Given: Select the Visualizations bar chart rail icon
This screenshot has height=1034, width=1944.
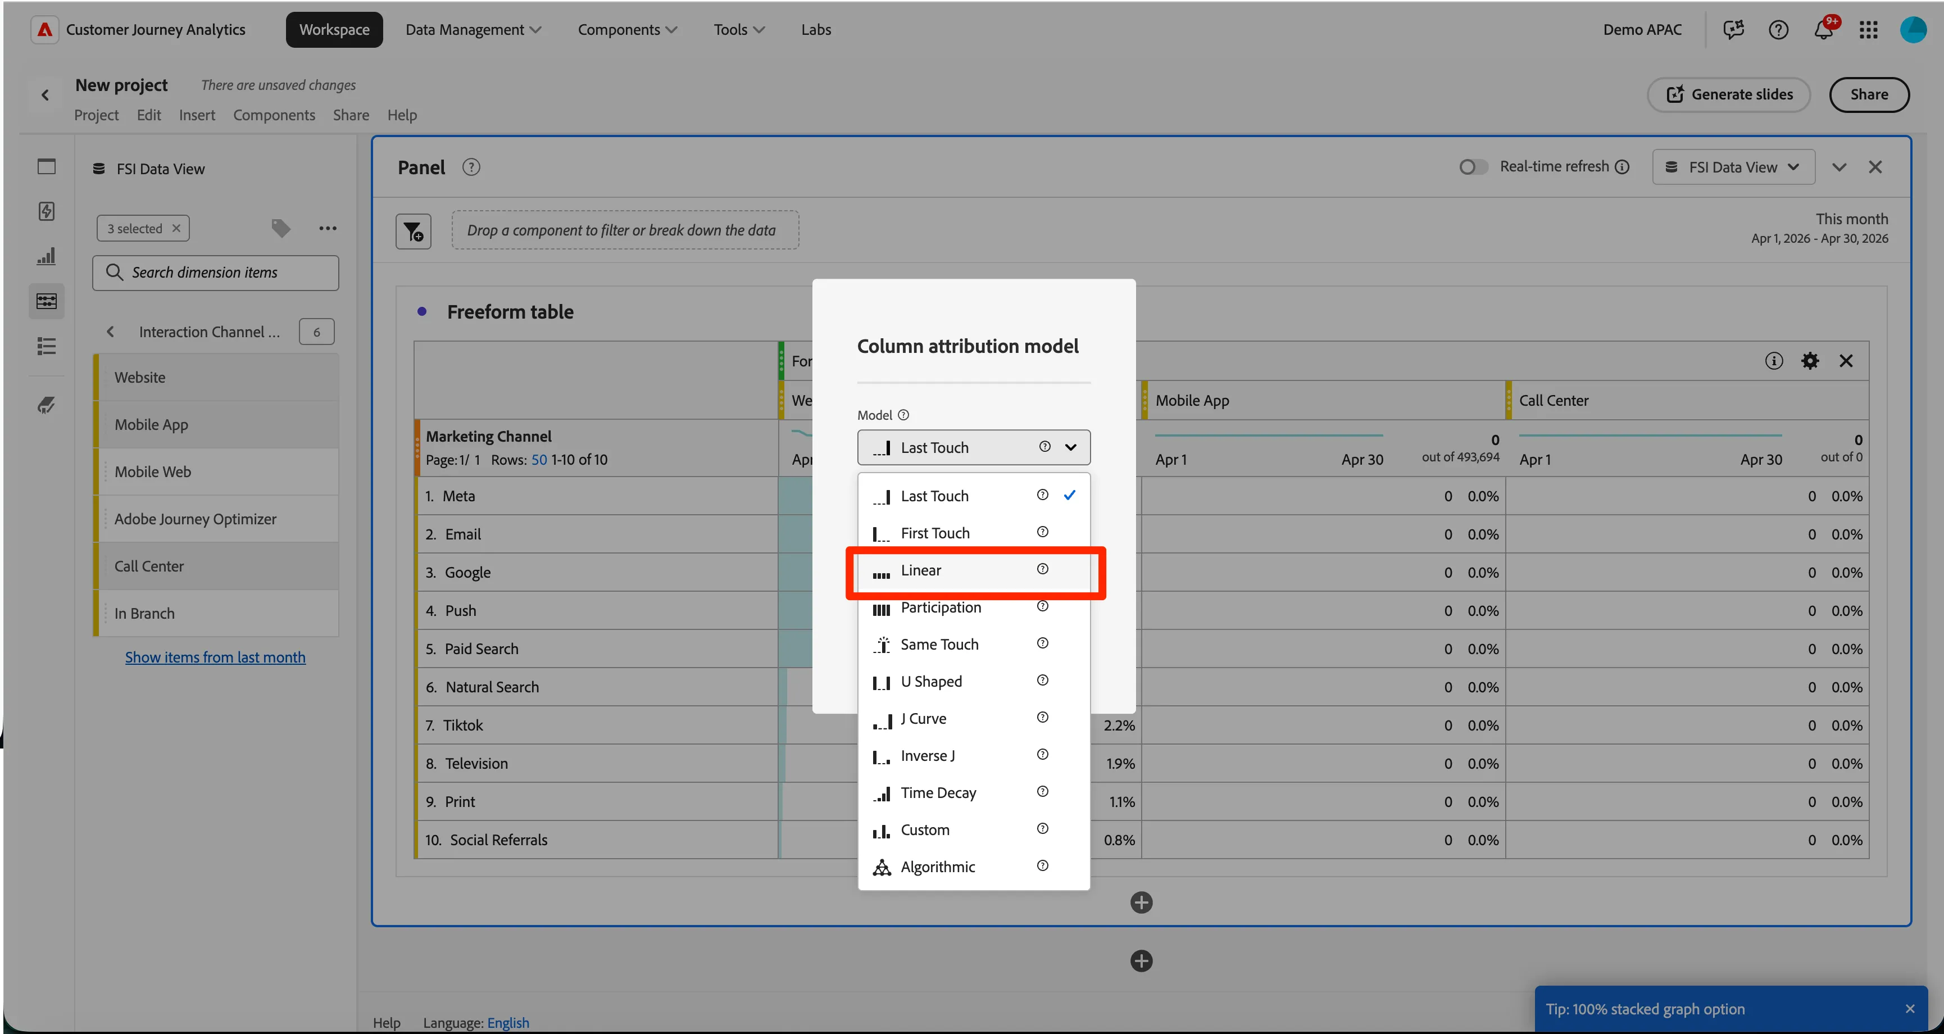Looking at the screenshot, I should 47,256.
